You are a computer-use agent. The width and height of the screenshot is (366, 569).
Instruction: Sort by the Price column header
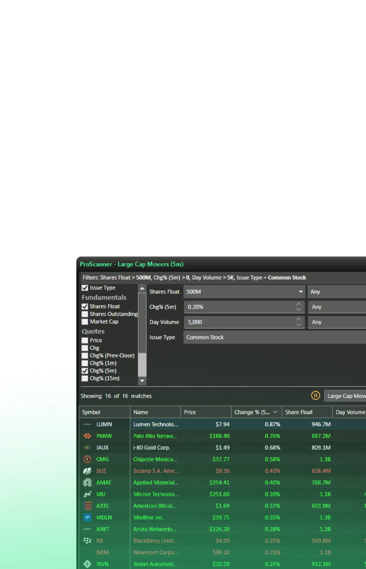coord(206,412)
